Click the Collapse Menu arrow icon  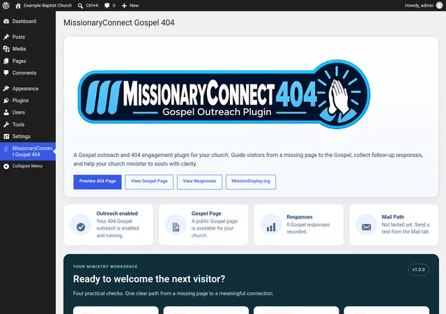6,166
